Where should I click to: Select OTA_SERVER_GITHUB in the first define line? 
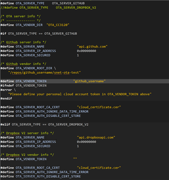point(68,3)
